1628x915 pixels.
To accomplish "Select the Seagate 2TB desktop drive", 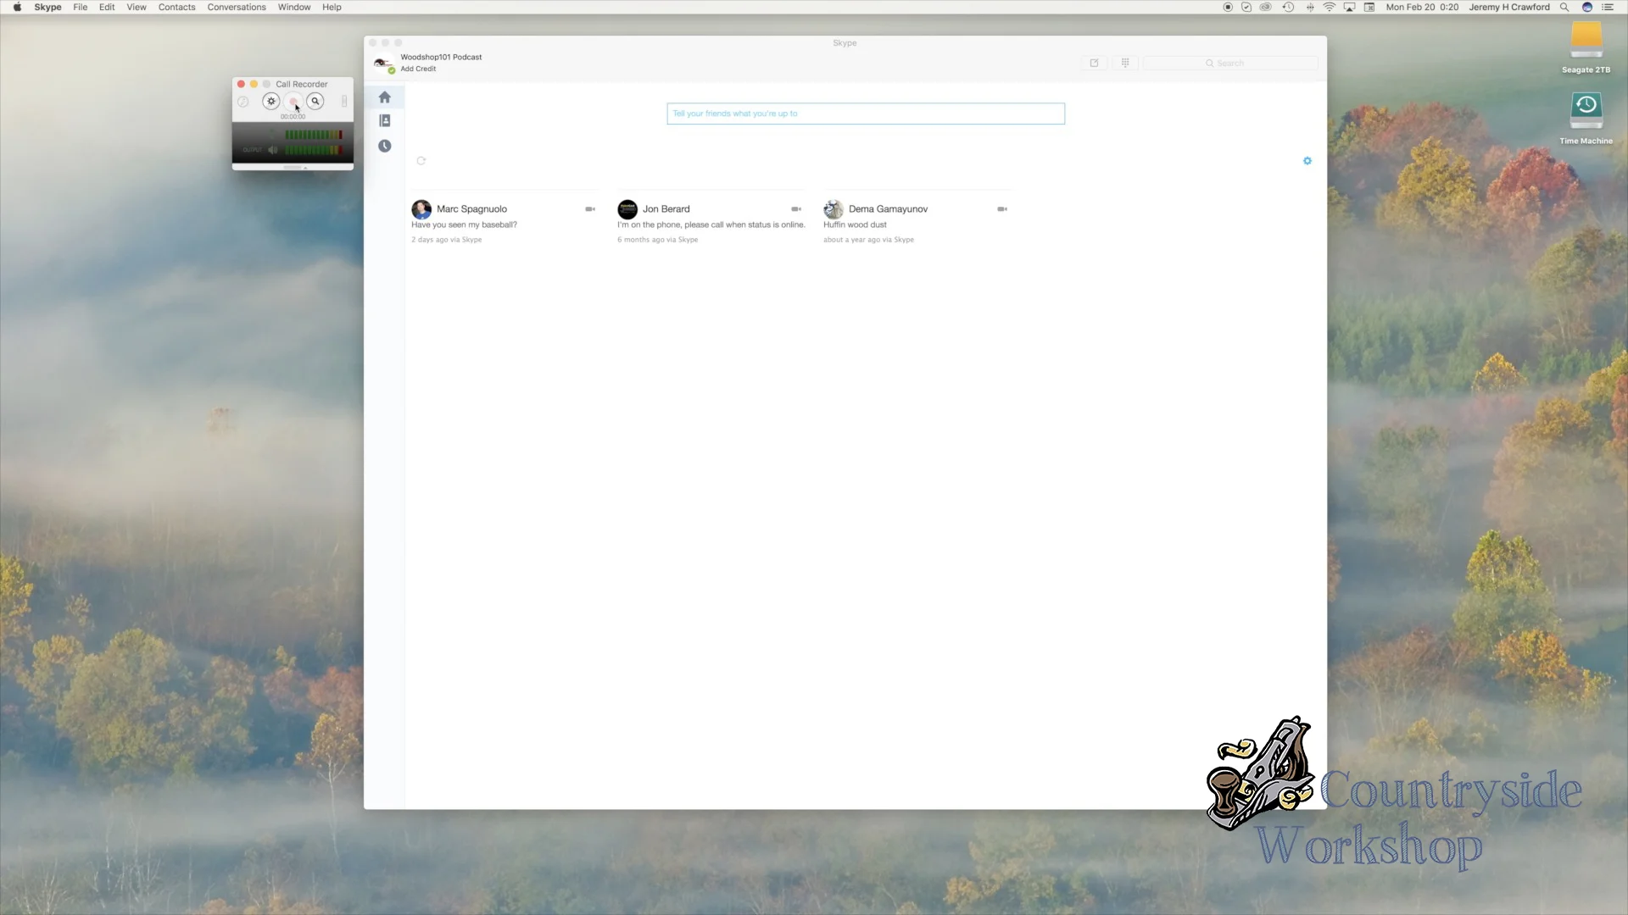I will [x=1586, y=47].
